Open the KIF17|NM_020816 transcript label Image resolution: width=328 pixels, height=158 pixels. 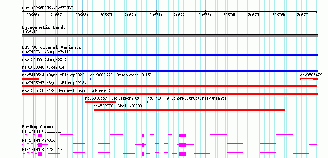39,140
